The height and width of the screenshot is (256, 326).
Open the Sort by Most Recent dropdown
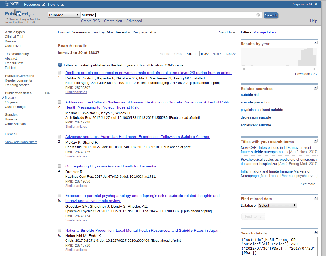click(118, 32)
